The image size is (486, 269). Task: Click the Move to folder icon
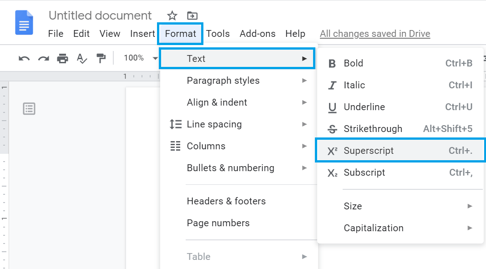(x=192, y=15)
